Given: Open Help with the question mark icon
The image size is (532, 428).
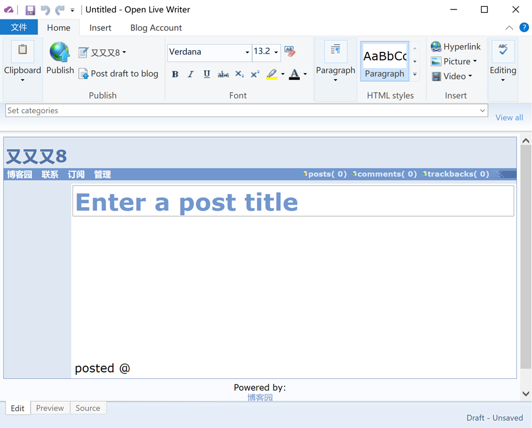Looking at the screenshot, I should click(x=524, y=27).
